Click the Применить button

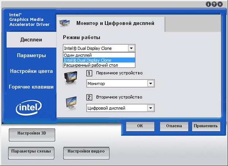[206, 126]
